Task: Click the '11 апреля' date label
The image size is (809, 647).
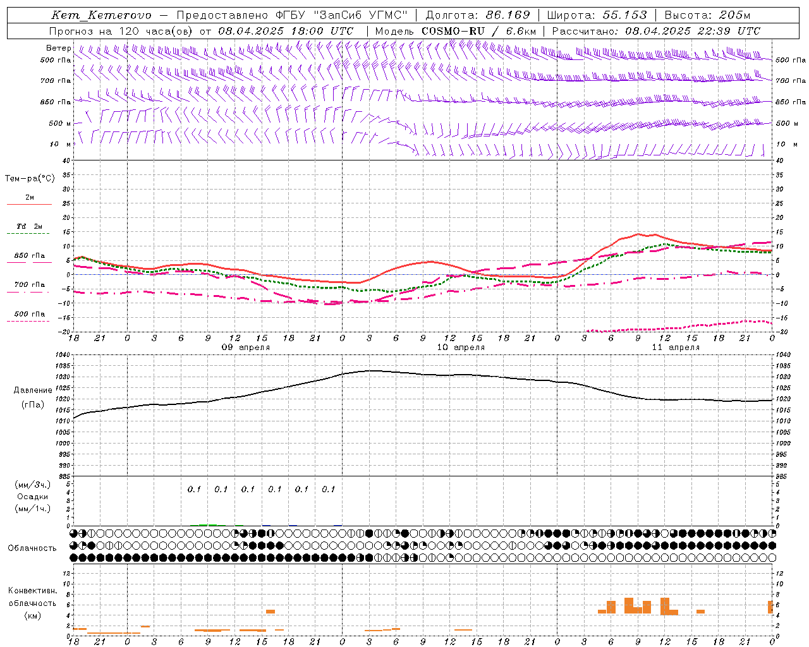Action: coord(676,348)
